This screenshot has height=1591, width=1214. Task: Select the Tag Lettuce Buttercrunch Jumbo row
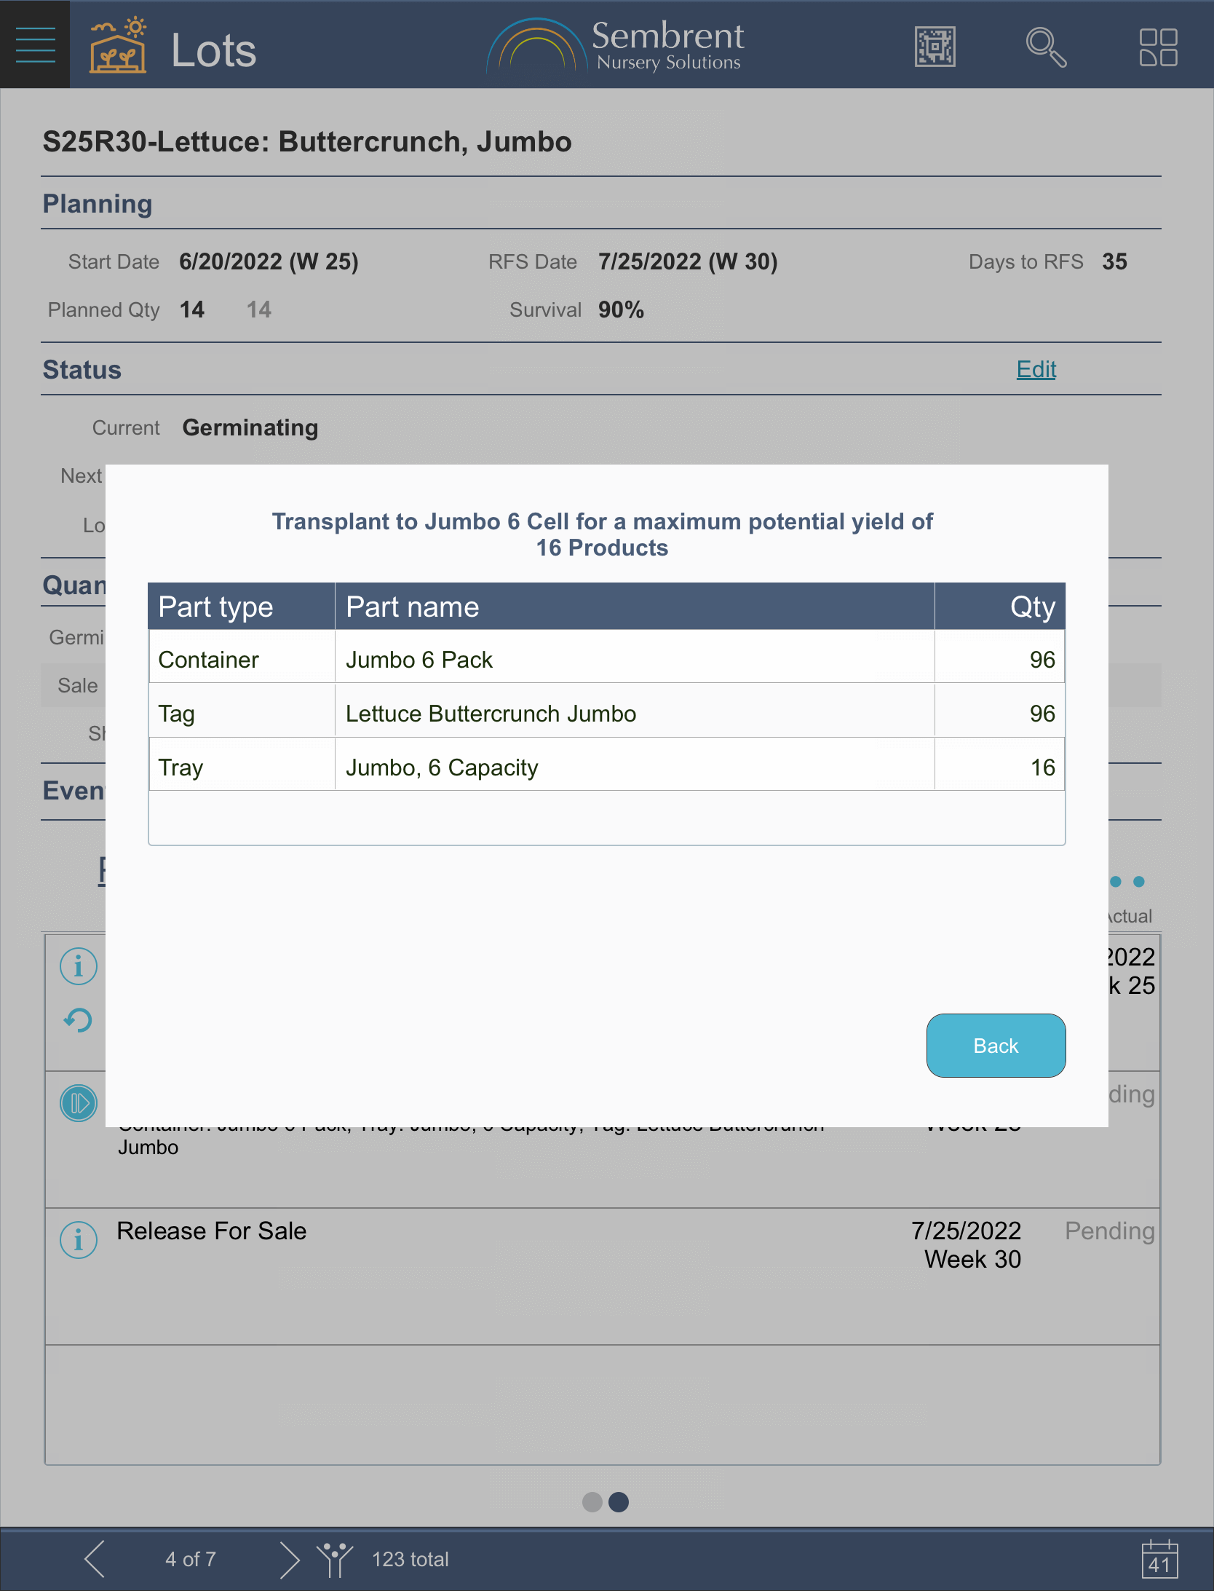[x=606, y=714]
